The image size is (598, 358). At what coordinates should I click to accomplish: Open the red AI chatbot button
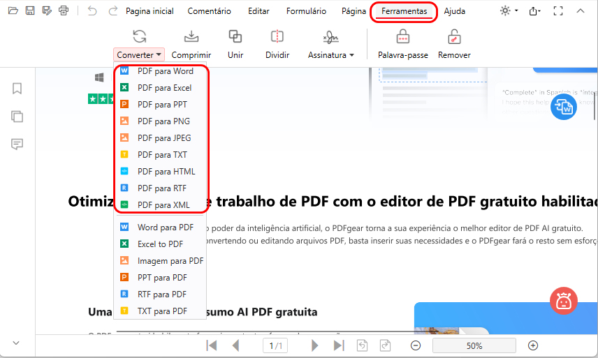563,301
